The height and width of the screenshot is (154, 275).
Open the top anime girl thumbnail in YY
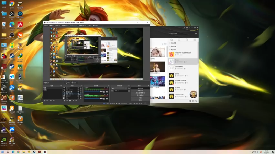157,52
